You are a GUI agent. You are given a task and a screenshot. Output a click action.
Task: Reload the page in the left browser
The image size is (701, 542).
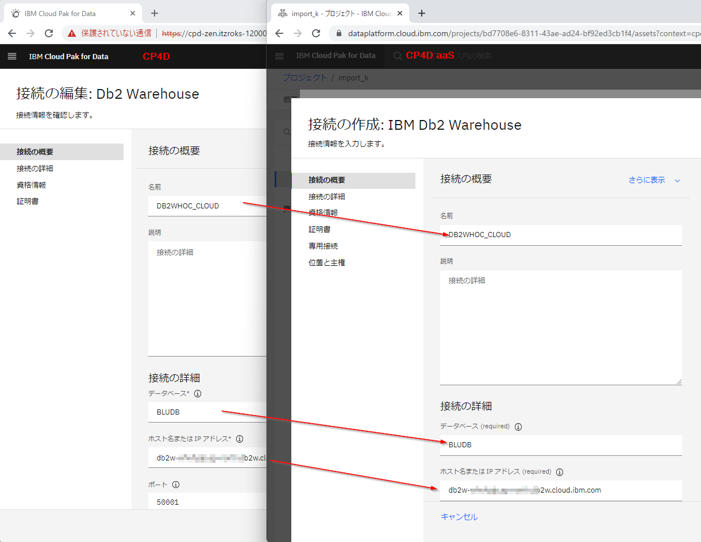49,33
